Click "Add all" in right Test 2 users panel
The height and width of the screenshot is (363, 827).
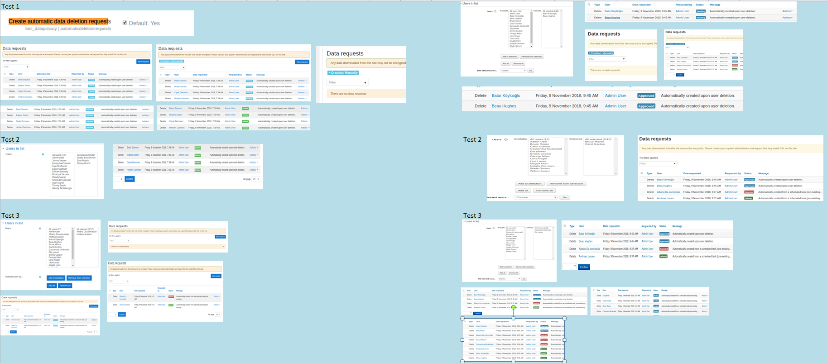523,191
